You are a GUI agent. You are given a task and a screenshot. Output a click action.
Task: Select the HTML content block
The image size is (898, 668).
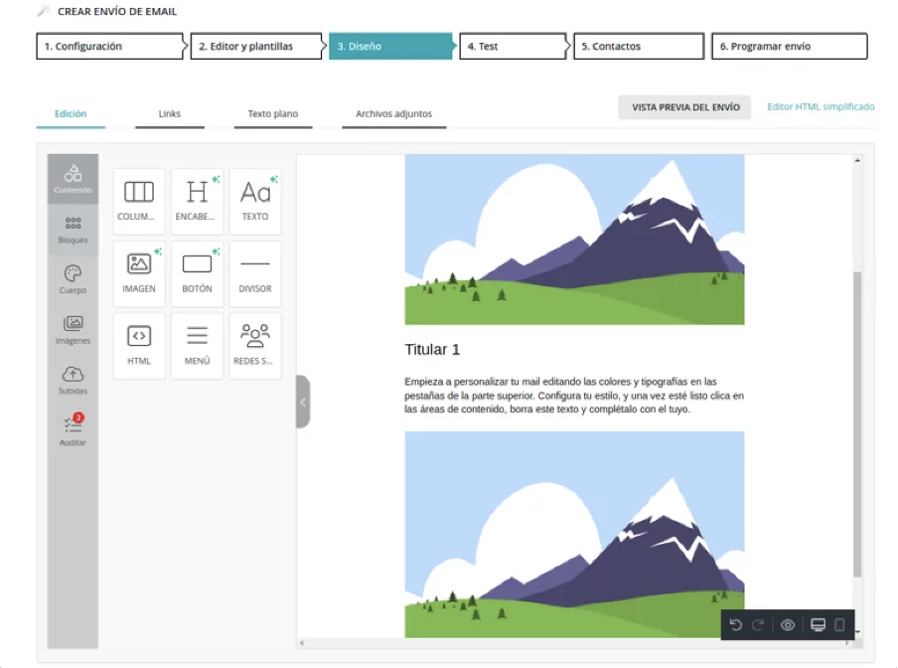pos(139,346)
